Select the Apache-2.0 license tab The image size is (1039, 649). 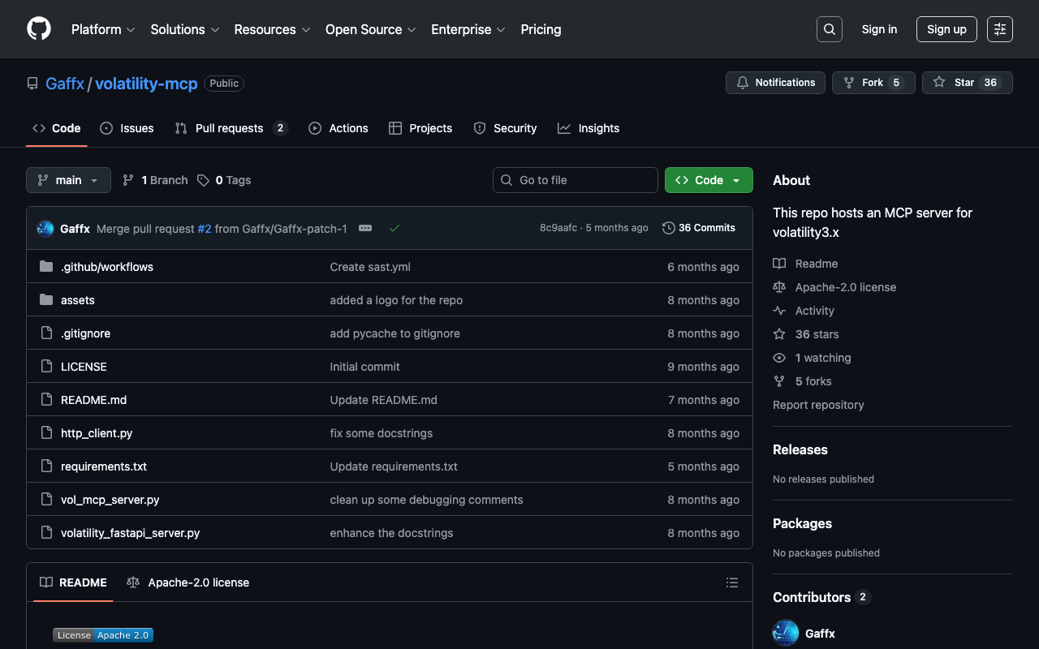pyautogui.click(x=188, y=582)
